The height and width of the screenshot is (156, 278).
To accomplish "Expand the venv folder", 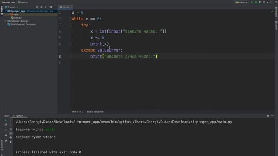I will (8, 14).
